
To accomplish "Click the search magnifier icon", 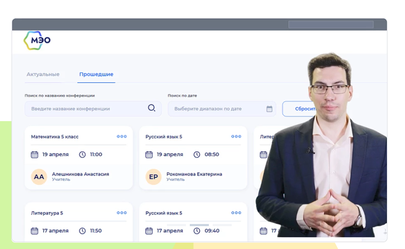I will (x=151, y=108).
